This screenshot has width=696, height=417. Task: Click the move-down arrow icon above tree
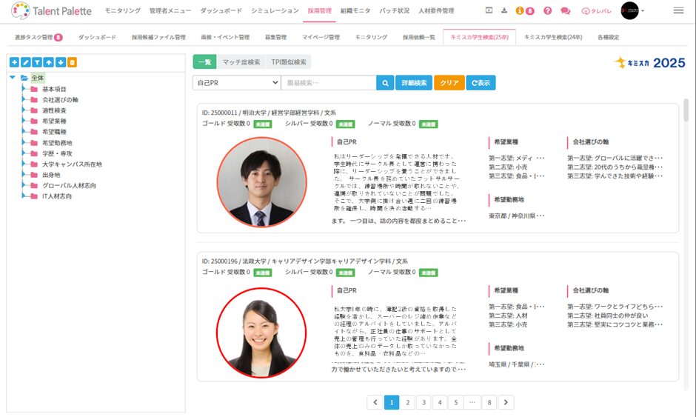[x=61, y=63]
